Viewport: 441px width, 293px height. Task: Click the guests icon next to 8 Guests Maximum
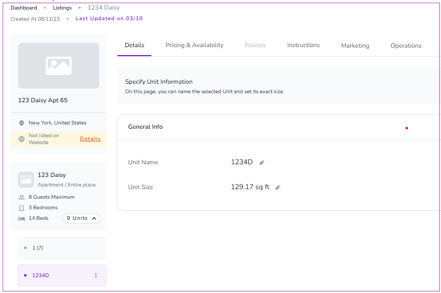(x=21, y=197)
